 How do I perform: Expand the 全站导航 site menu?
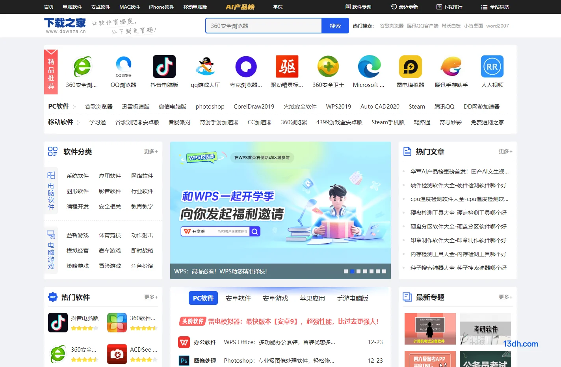click(495, 7)
